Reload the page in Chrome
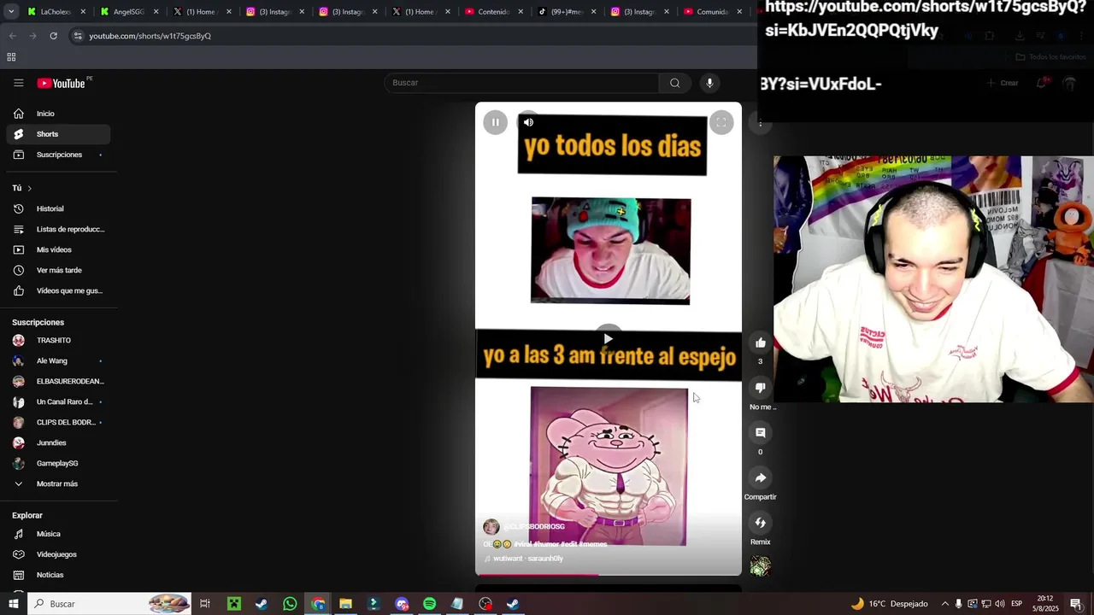The width and height of the screenshot is (1094, 615). tap(53, 36)
